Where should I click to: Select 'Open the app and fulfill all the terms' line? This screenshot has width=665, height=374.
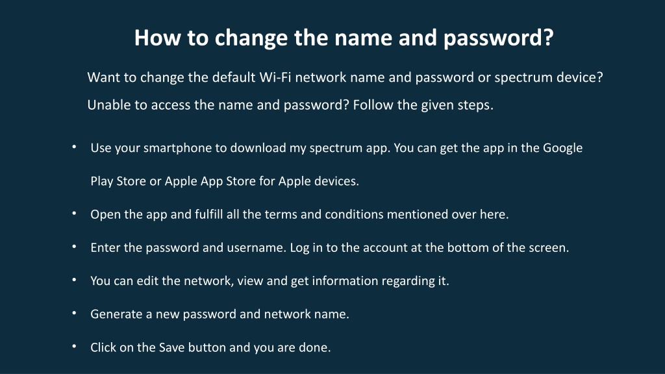(x=299, y=214)
